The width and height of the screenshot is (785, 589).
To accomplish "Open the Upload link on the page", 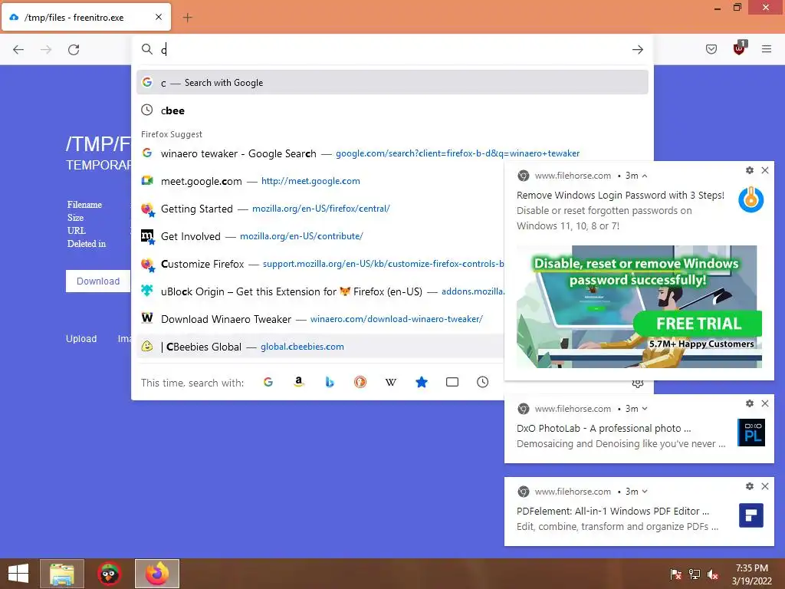I will click(81, 338).
